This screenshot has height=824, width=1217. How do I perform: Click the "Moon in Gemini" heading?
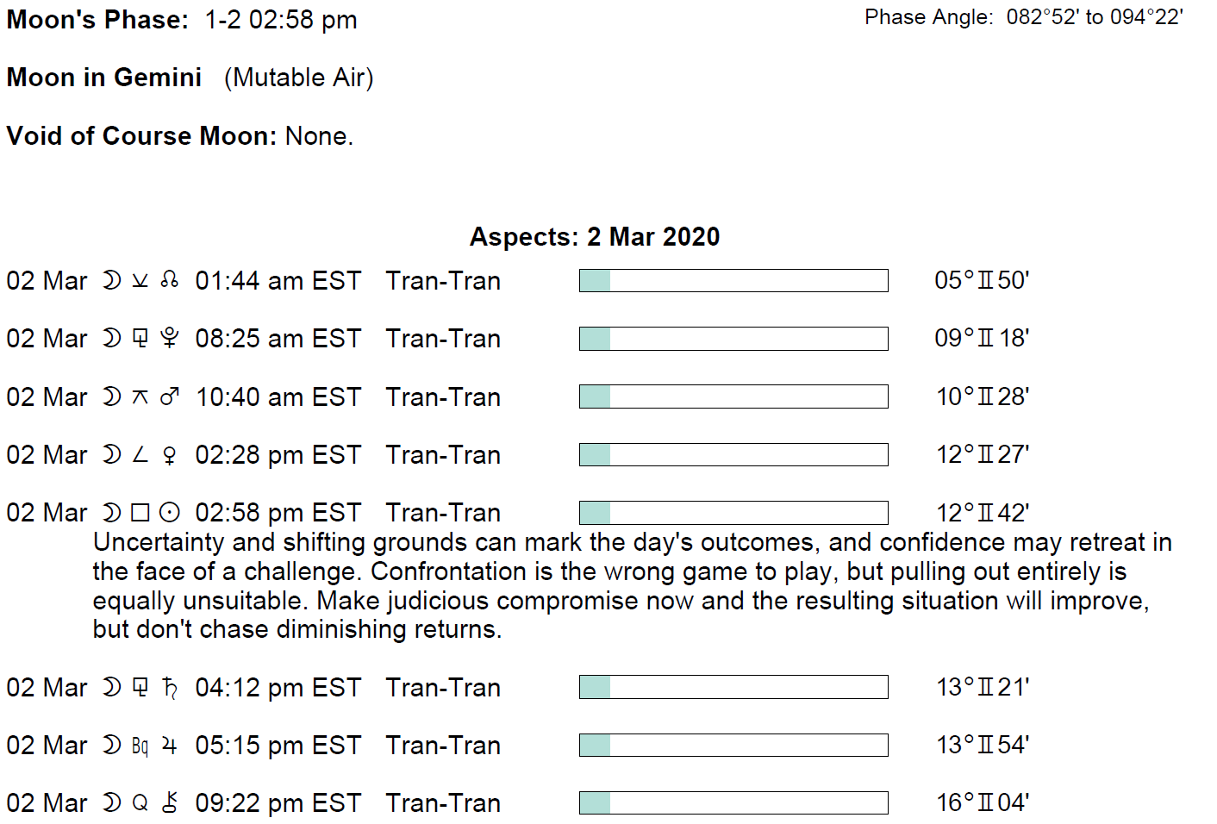(104, 78)
